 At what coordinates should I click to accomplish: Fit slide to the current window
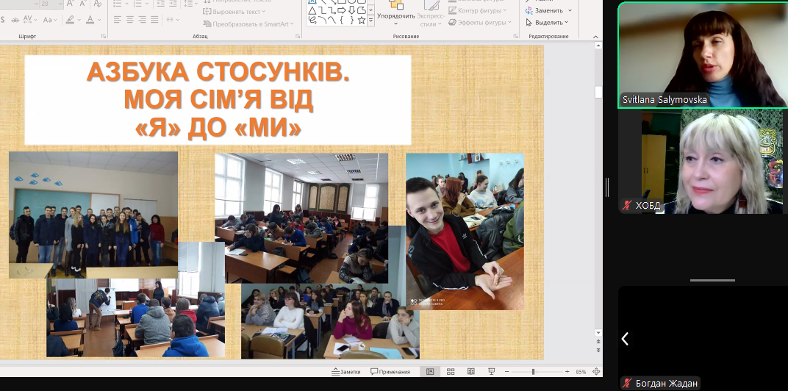597,372
